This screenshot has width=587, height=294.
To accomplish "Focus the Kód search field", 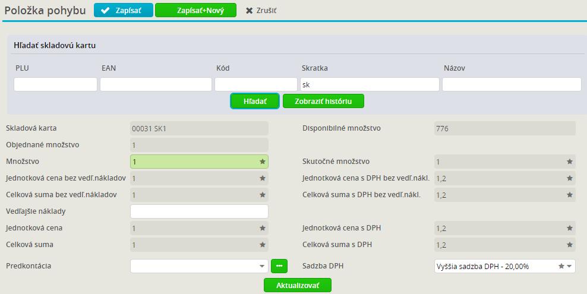I will (x=256, y=84).
